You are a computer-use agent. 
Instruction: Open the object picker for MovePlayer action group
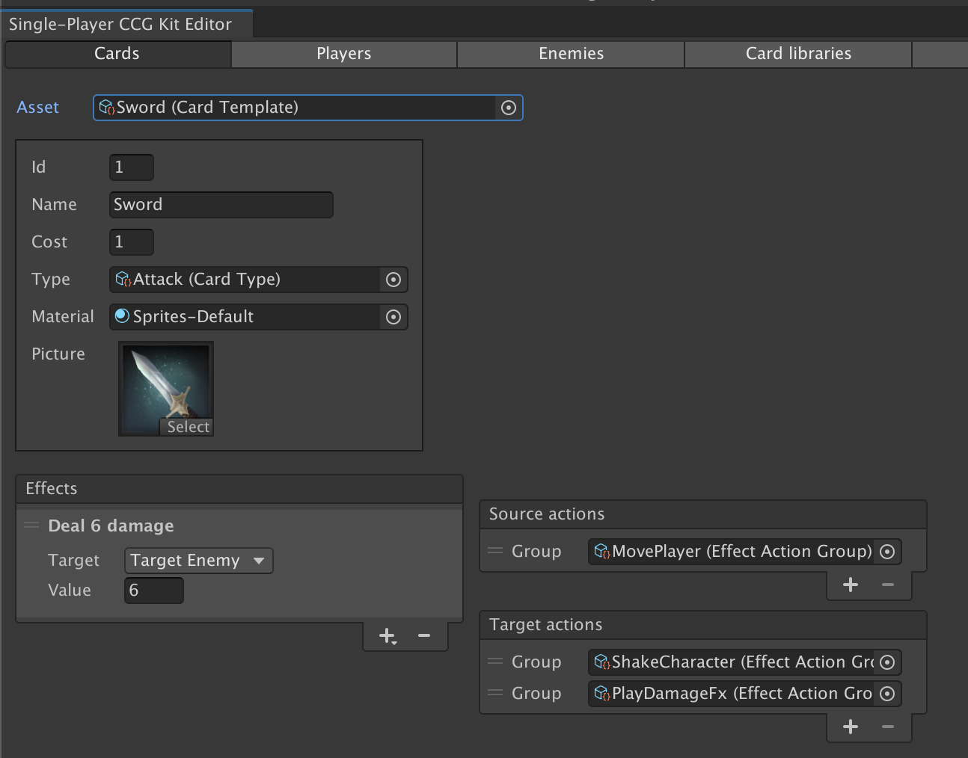[887, 551]
